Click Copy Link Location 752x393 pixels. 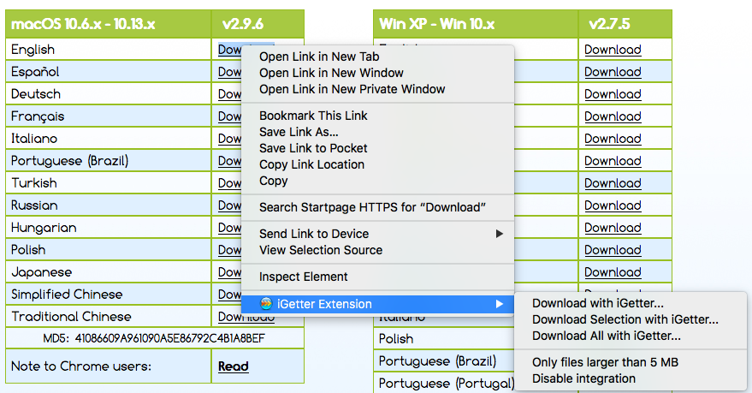point(311,164)
